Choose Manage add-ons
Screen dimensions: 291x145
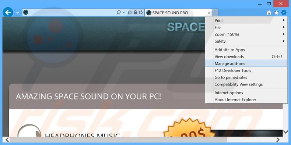(x=246, y=64)
